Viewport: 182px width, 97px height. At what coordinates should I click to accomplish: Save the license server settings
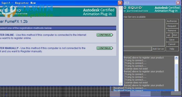172,40
